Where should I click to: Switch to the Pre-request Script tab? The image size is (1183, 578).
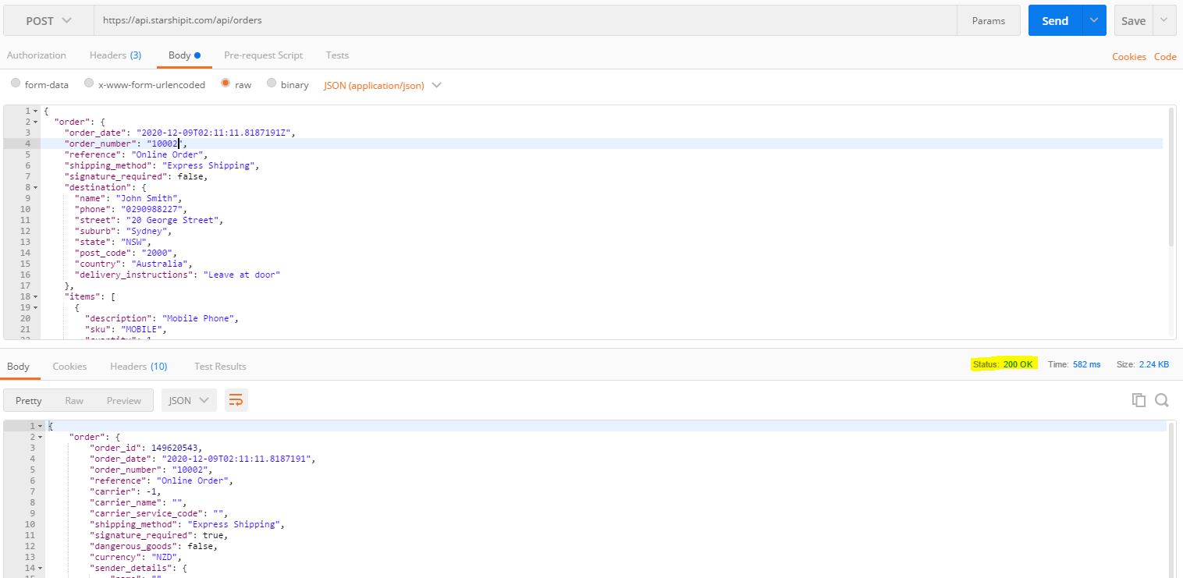point(263,55)
